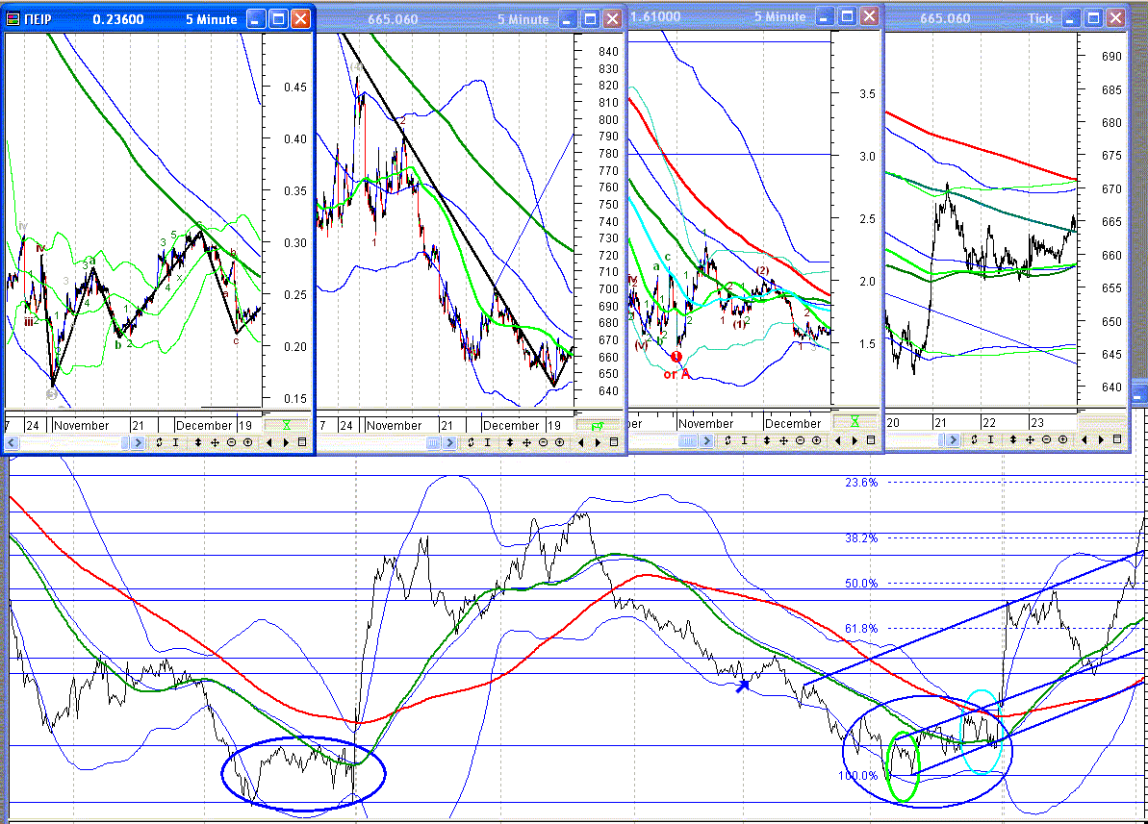This screenshot has width=1148, height=824.
Task: Select the four-way move tool in the 1.61000 chart
Action: click(783, 440)
